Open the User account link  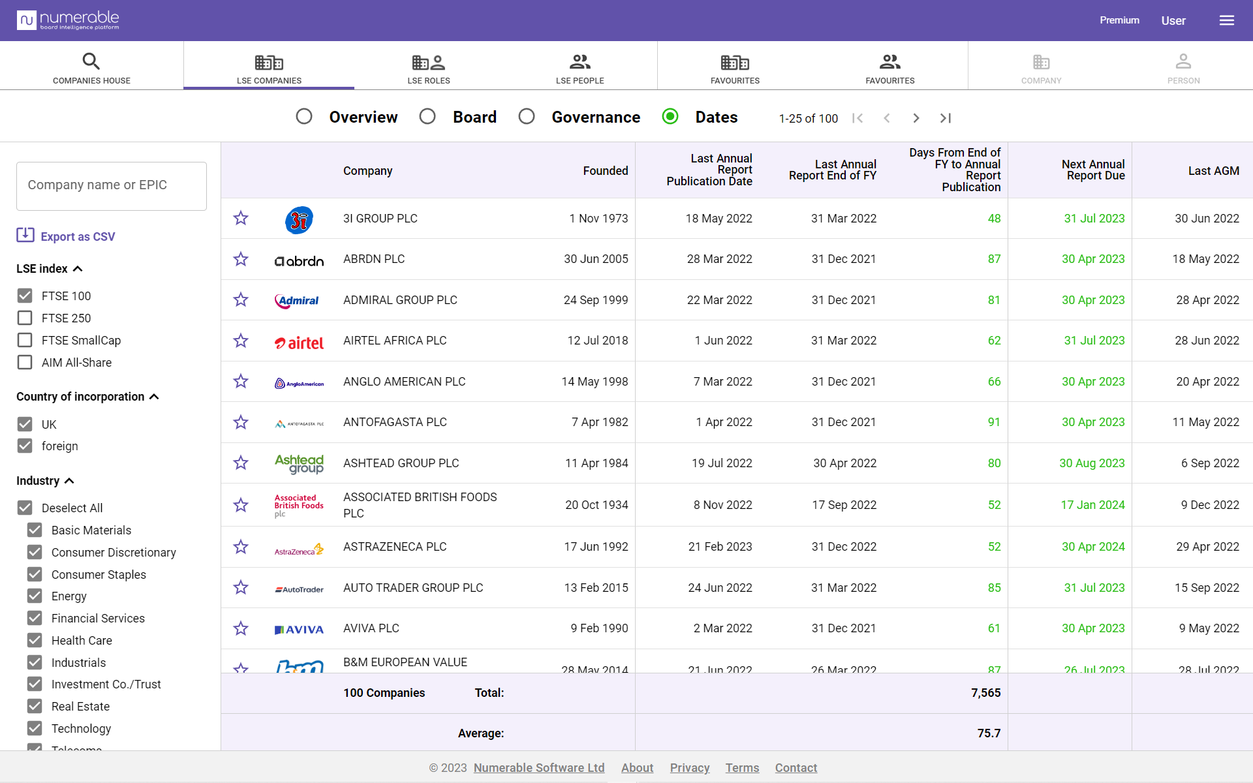click(x=1173, y=20)
